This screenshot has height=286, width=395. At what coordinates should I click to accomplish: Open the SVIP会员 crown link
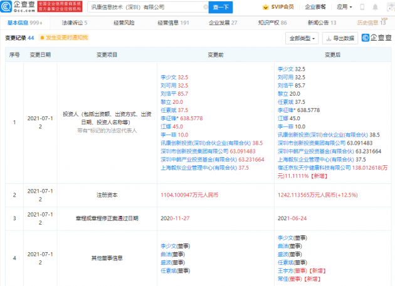point(278,7)
